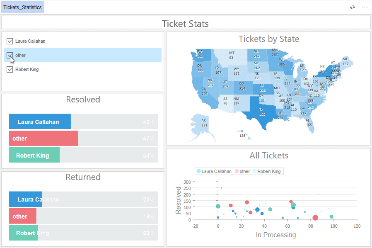This screenshot has height=248, width=372.
Task: Toggle the Laura Callahan checkbox
Action: [10, 41]
